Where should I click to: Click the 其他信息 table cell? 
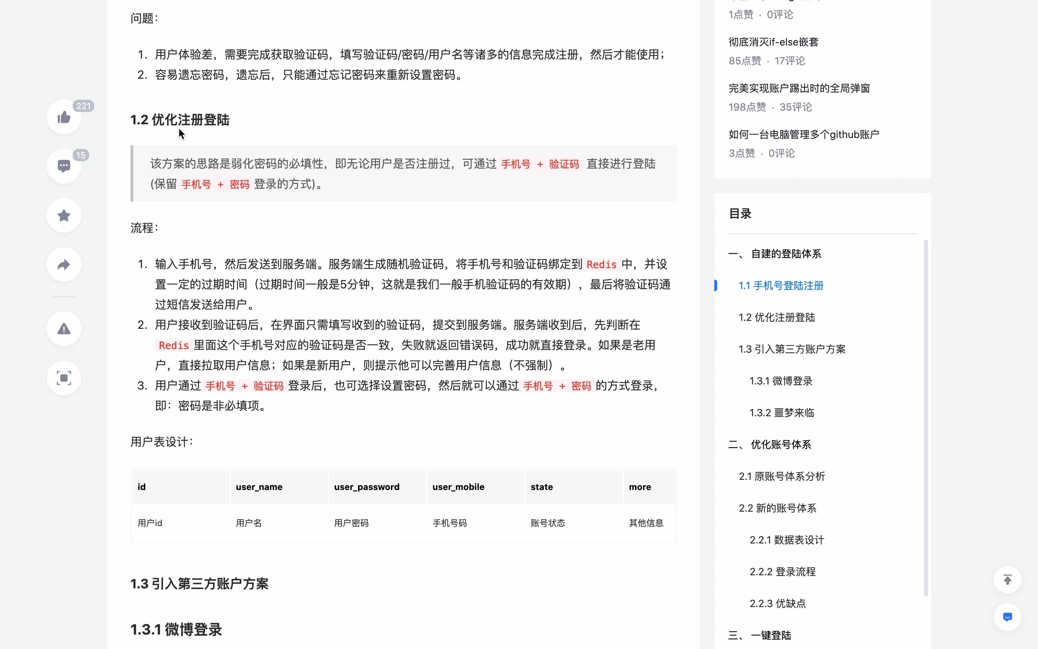pos(646,523)
